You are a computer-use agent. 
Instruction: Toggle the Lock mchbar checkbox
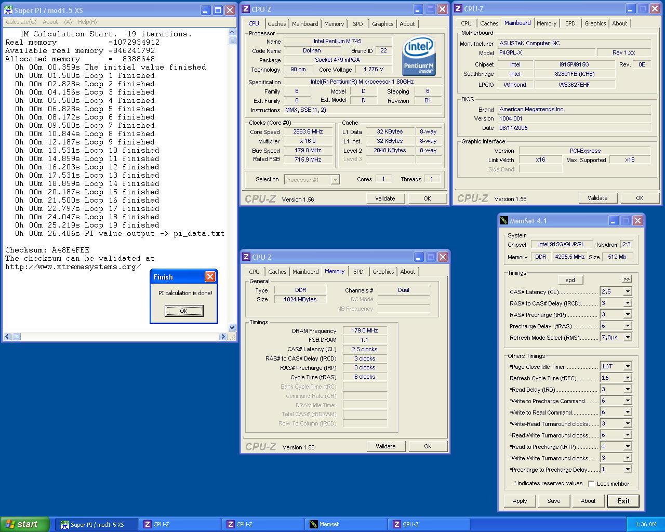(591, 484)
